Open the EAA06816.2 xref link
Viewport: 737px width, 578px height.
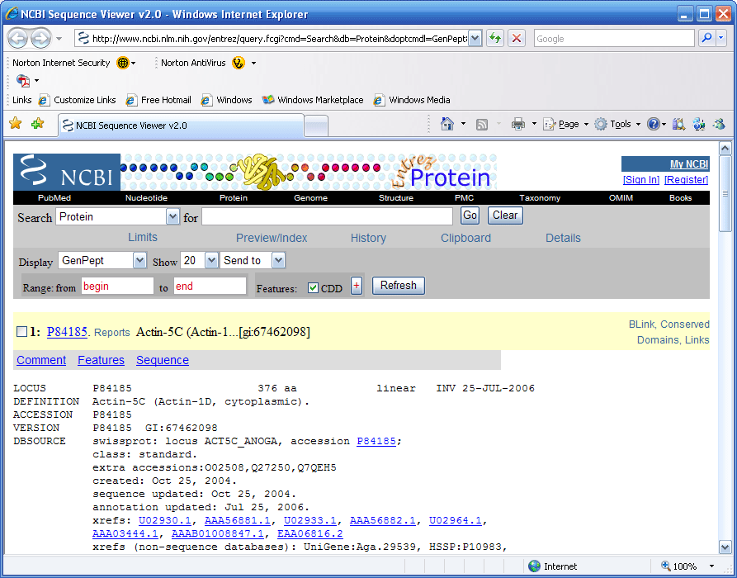click(310, 533)
